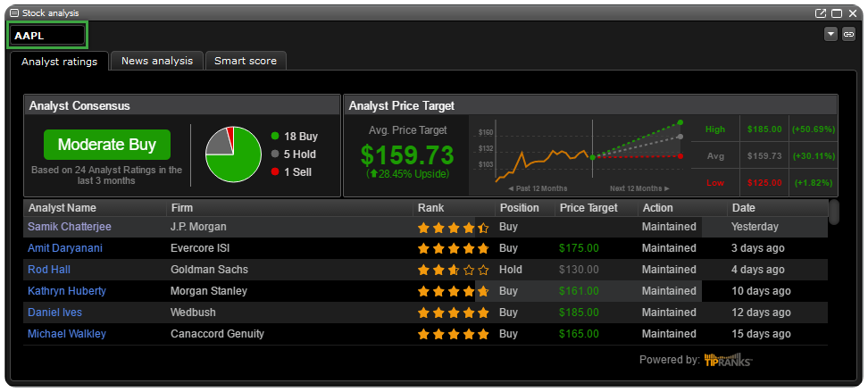Click the Moderate Buy consensus button

[x=107, y=145]
